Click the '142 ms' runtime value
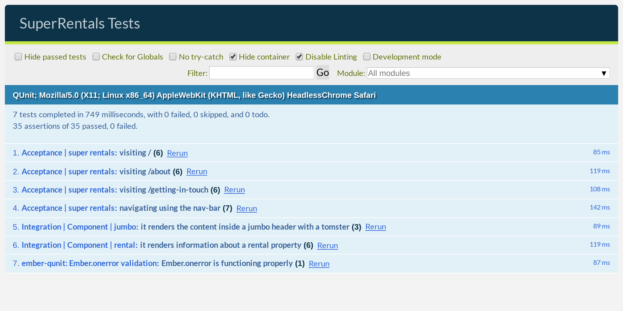 coord(600,207)
